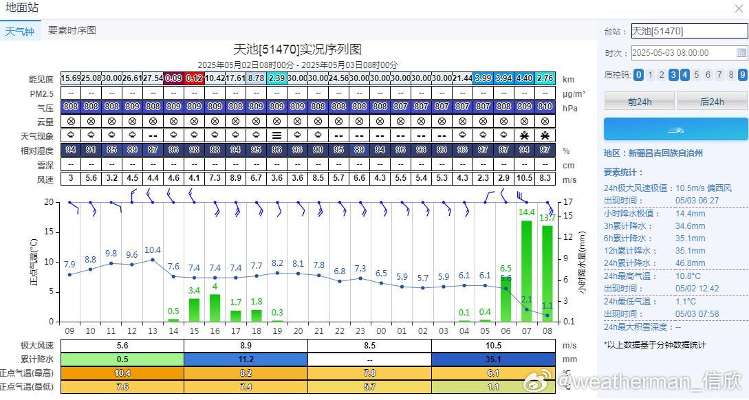Click the 11.2 cell in 累计降水 row
749x400 pixels.
(x=246, y=359)
